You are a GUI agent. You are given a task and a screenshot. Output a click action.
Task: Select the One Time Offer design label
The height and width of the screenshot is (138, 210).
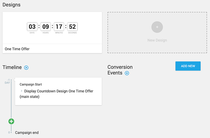(x=17, y=49)
